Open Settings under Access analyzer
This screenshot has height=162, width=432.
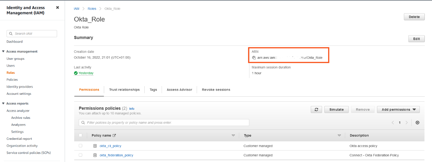click(x=17, y=132)
